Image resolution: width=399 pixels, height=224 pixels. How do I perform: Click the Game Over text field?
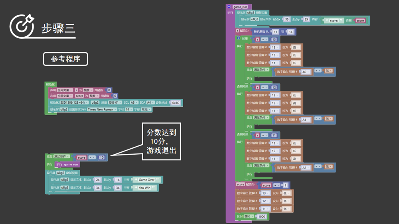point(146,180)
